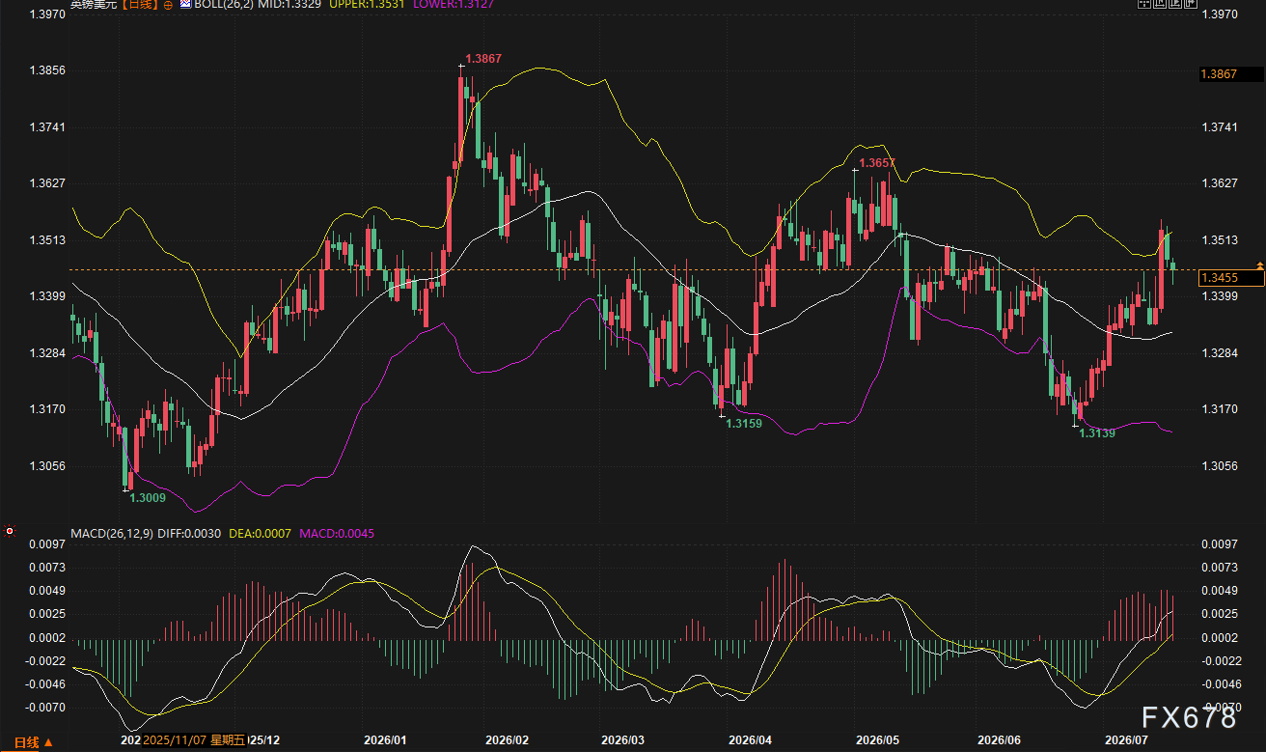Screen dimensions: 1266x752
Task: Open the MACD(26,12,9) indicator settings
Action: click(x=111, y=533)
